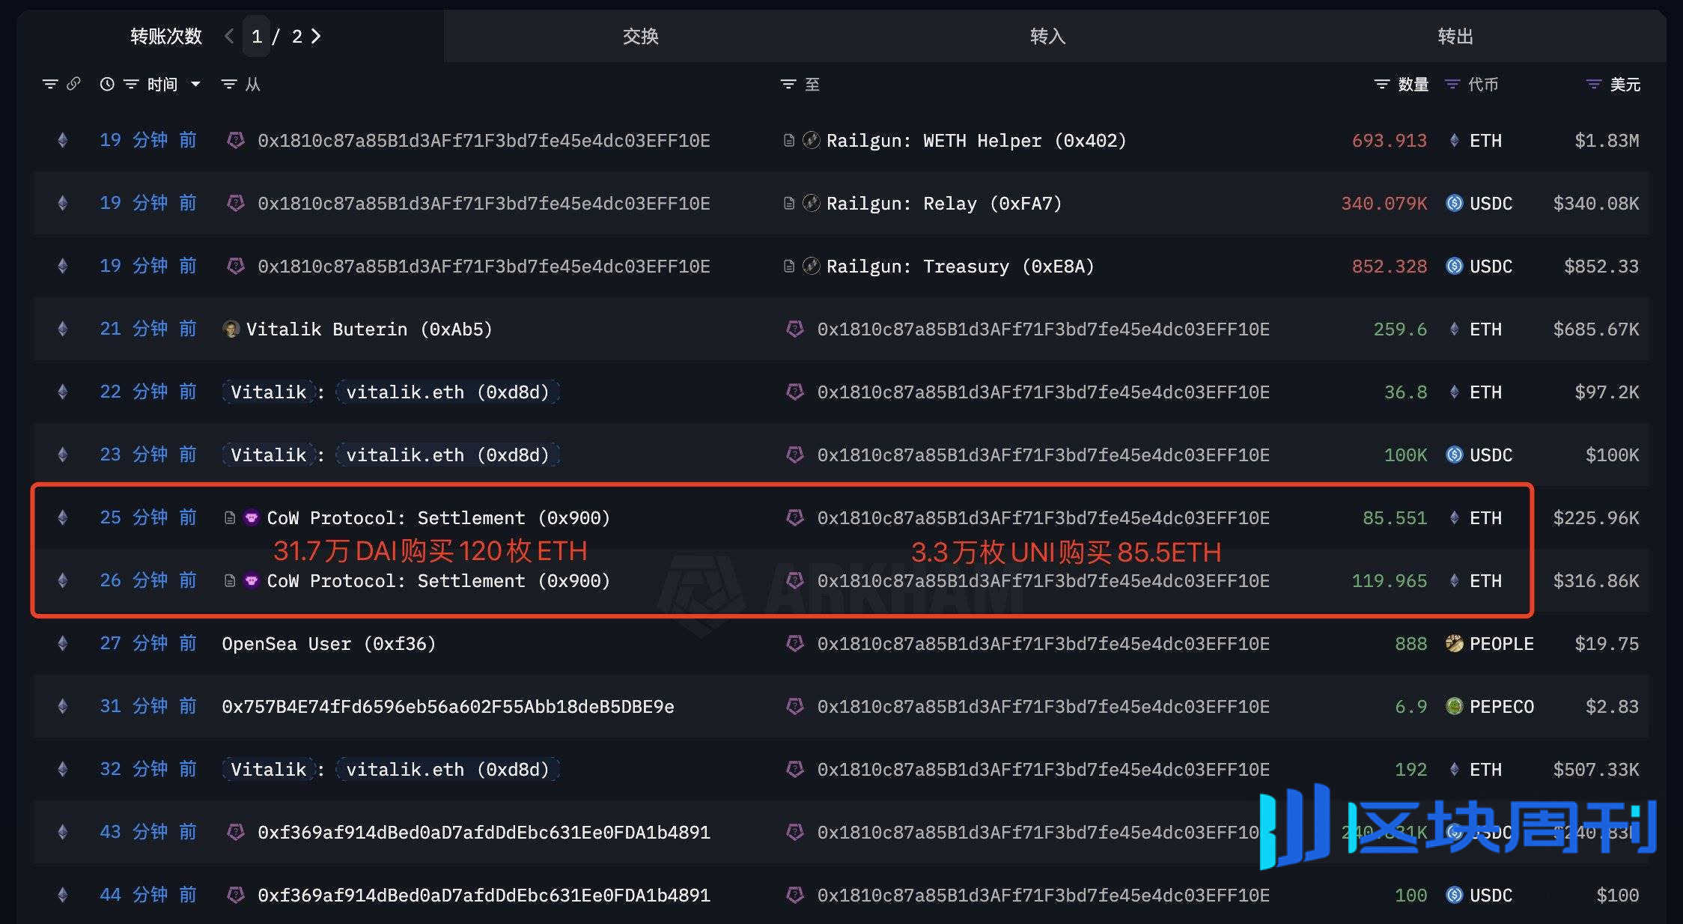Open the 数量 column filter
The width and height of the screenshot is (1683, 924).
1382,84
